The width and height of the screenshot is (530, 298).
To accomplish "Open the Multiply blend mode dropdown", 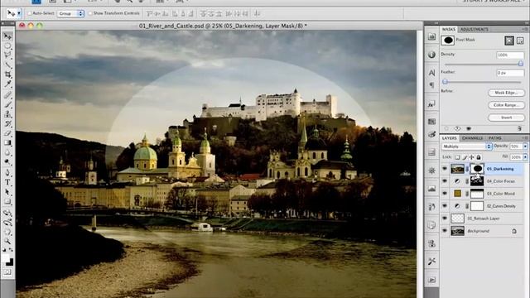I will pyautogui.click(x=467, y=147).
